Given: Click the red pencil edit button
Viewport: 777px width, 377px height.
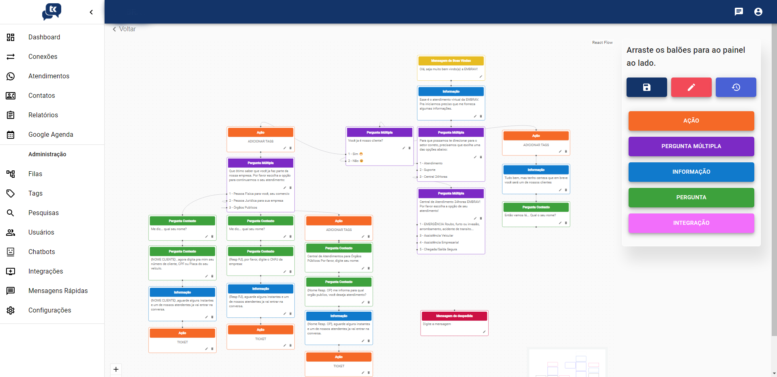Looking at the screenshot, I should pyautogui.click(x=691, y=87).
